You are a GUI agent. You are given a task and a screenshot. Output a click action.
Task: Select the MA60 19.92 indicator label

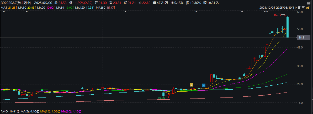[x=65, y=8]
